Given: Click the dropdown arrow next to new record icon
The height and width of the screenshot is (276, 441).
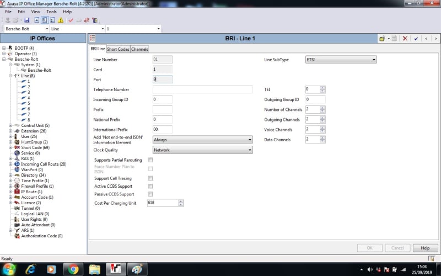Looking at the screenshot, I should click(x=389, y=39).
